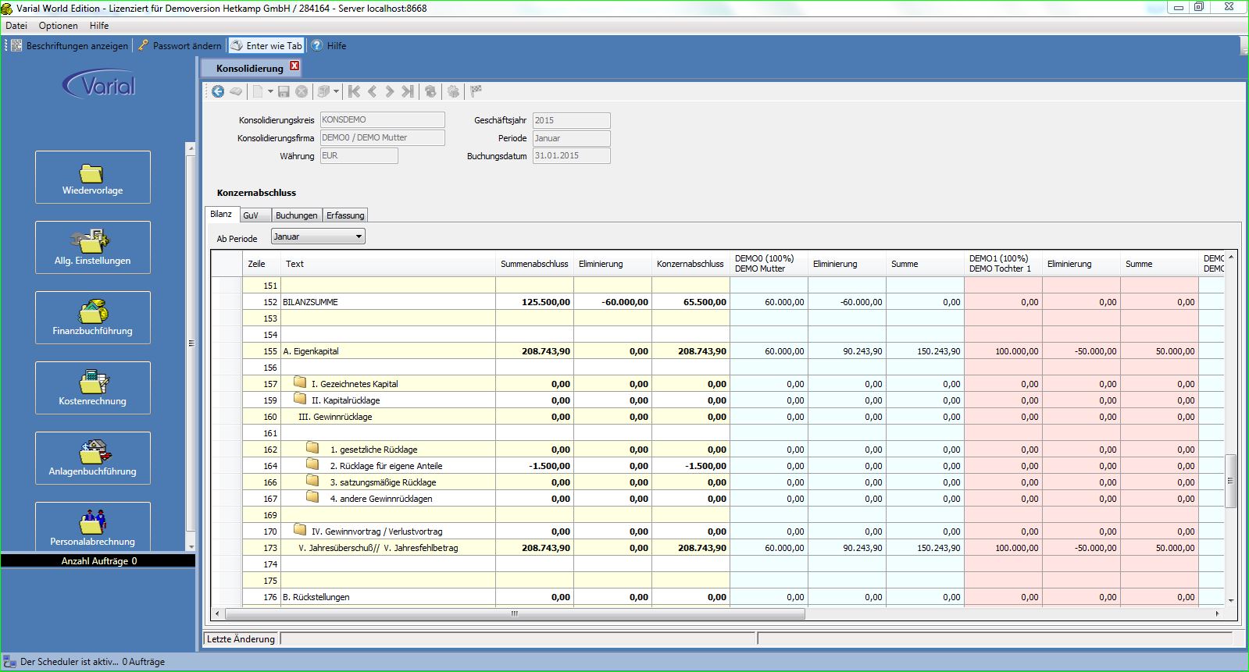Close the Konsolidierung tab with red X
The width and height of the screenshot is (1249, 672).
tap(294, 66)
